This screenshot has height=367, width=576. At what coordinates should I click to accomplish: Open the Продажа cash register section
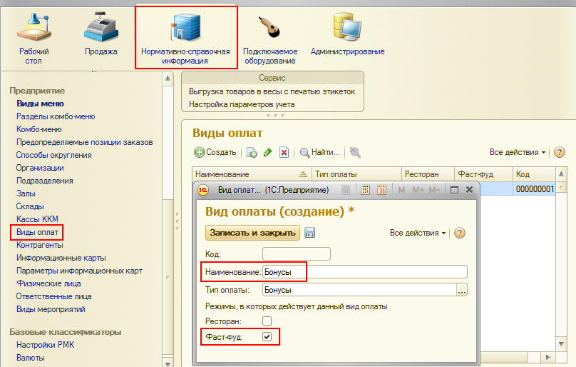coord(102,36)
